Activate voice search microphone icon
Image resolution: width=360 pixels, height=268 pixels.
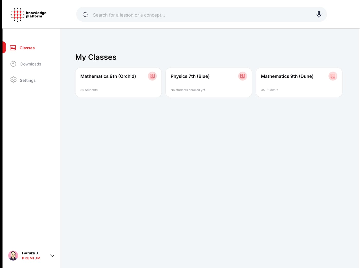[x=319, y=14]
